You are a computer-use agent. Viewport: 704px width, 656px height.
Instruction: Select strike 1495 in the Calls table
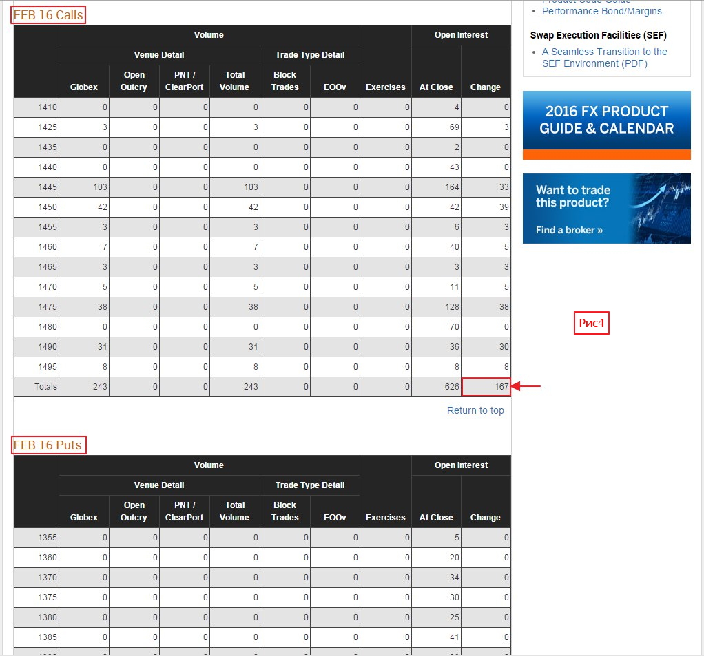[x=48, y=367]
